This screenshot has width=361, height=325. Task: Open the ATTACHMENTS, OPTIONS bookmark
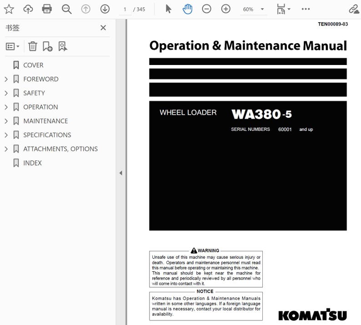pos(60,149)
